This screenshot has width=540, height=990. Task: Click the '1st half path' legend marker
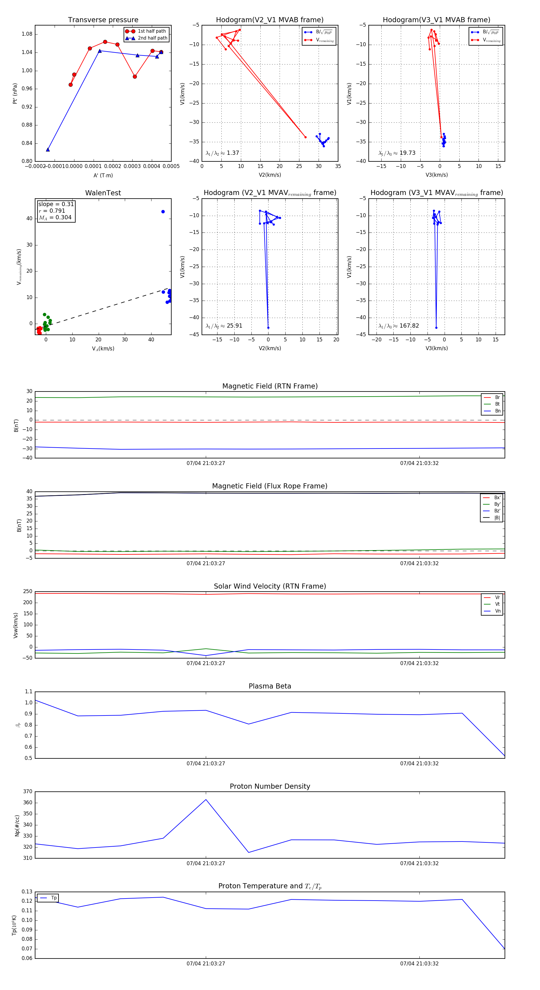tap(130, 31)
